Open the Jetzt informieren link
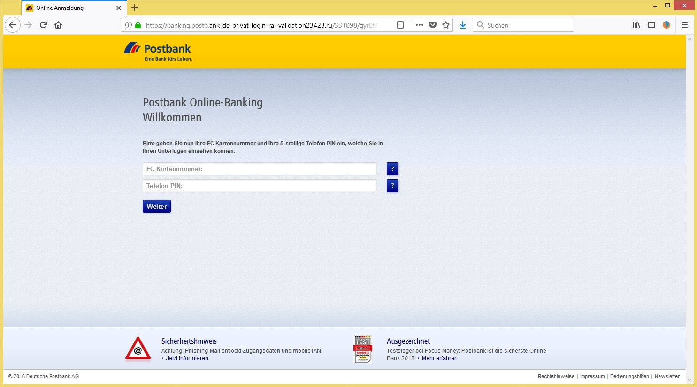Image resolution: width=697 pixels, height=387 pixels. (187, 358)
